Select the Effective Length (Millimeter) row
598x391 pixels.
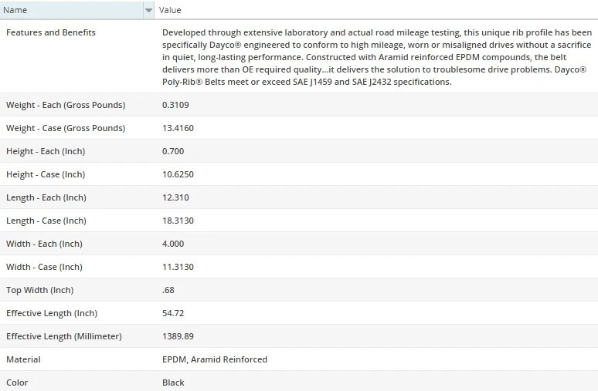[x=64, y=336]
